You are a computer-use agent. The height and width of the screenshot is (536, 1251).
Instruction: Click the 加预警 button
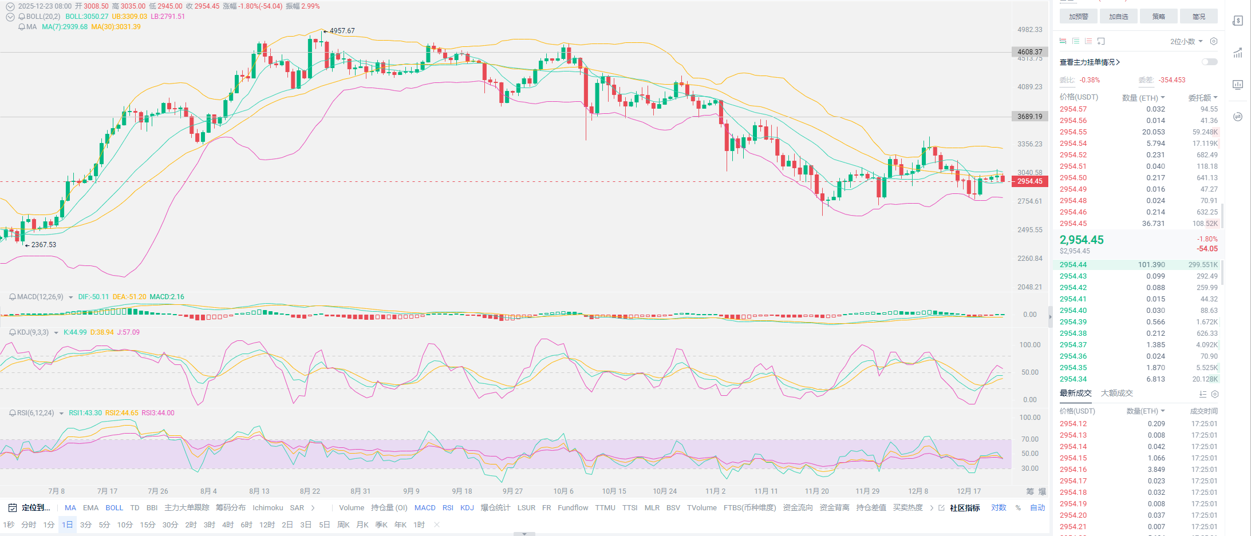click(x=1078, y=17)
